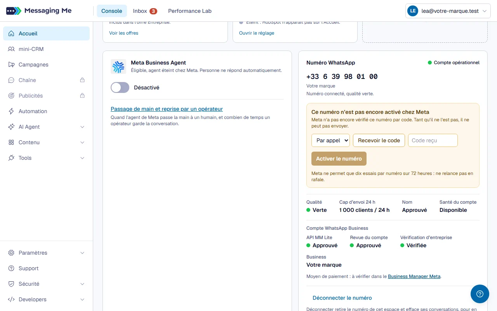
Task: Expand the Paramètres submenu chevron
Action: click(x=82, y=253)
